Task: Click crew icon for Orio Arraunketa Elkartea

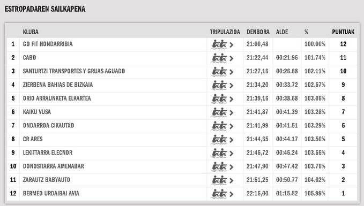Action: tap(219, 98)
